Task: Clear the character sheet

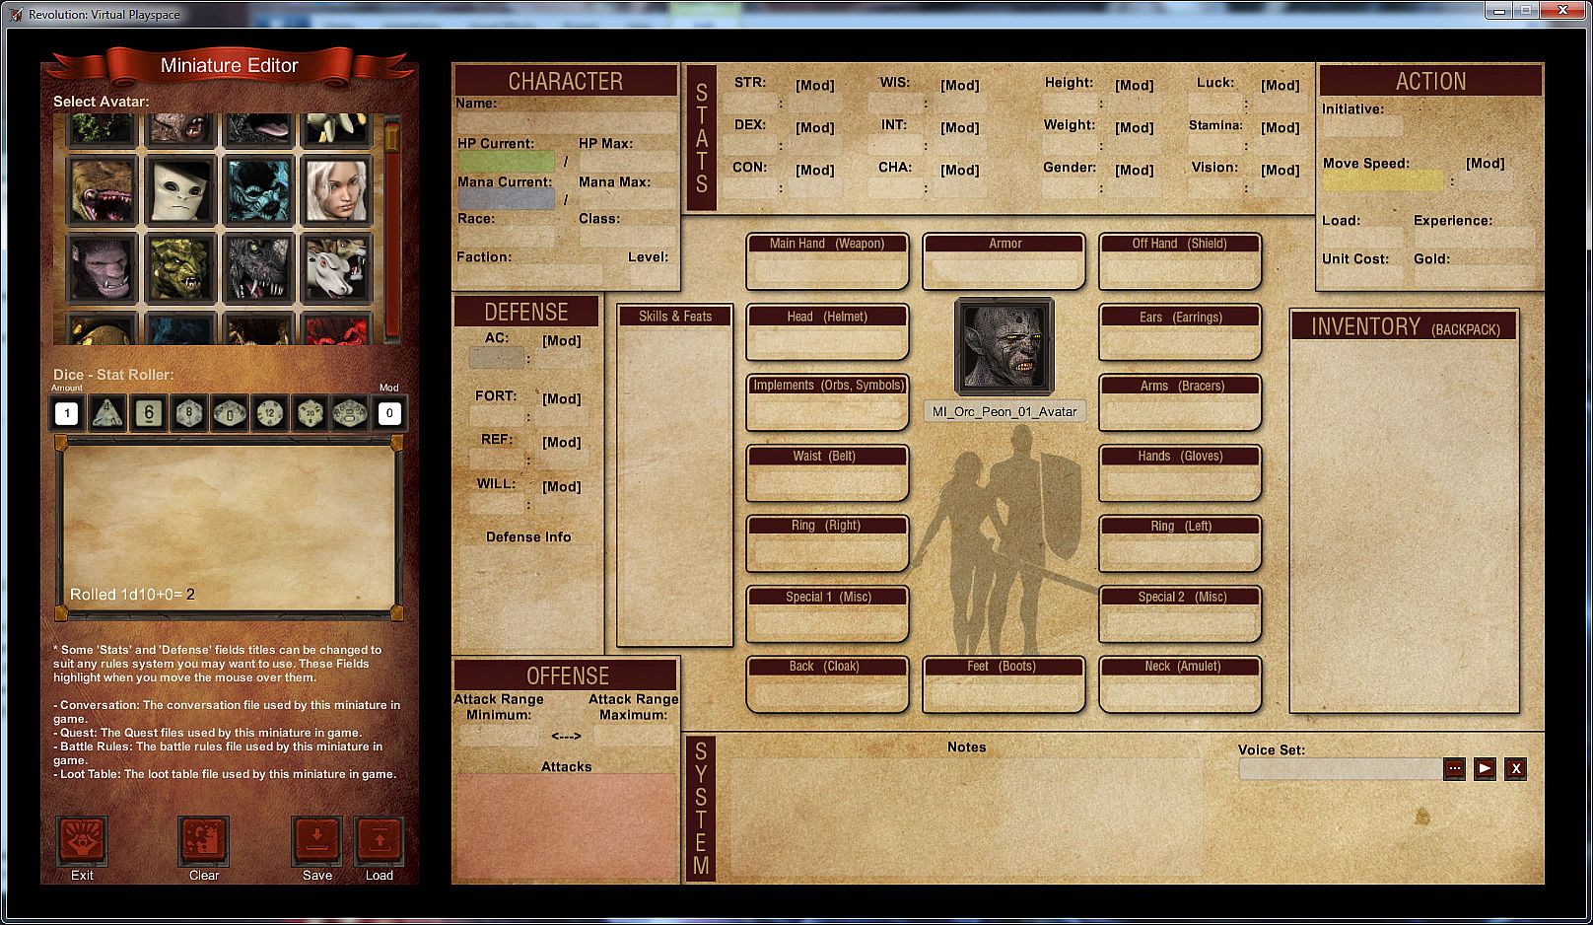Action: [203, 841]
